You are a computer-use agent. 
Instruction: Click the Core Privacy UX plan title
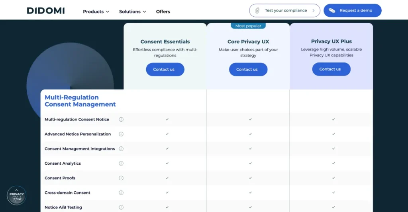248,42
